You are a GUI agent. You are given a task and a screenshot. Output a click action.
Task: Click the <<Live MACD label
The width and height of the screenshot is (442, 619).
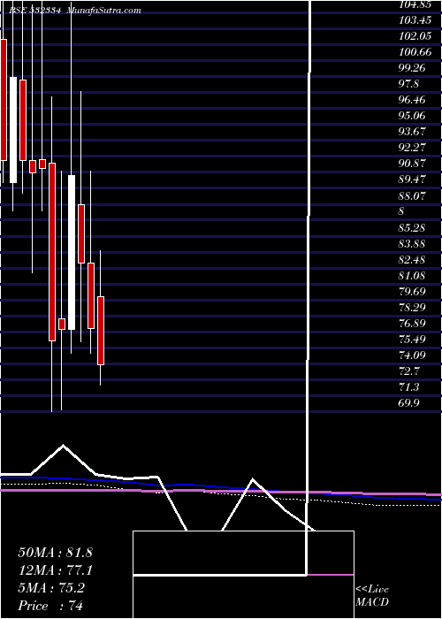pos(372,596)
